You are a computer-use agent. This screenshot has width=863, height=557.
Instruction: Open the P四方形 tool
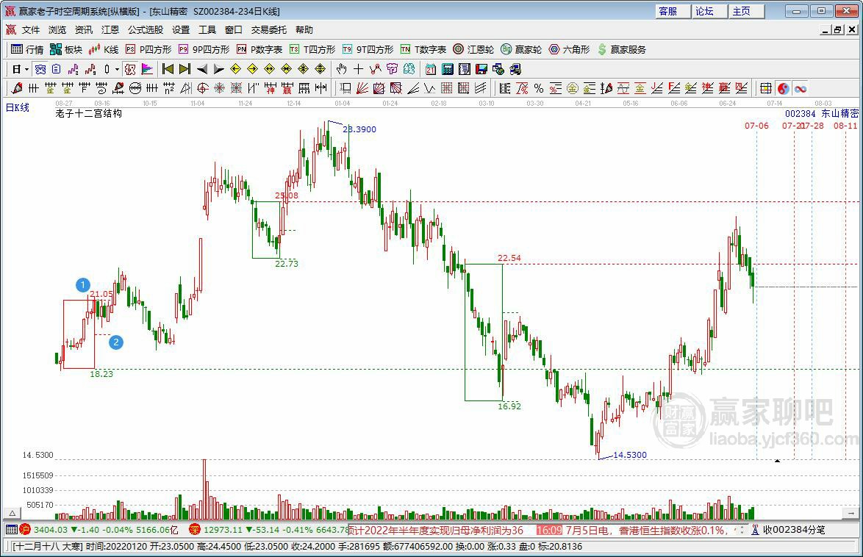(148, 49)
